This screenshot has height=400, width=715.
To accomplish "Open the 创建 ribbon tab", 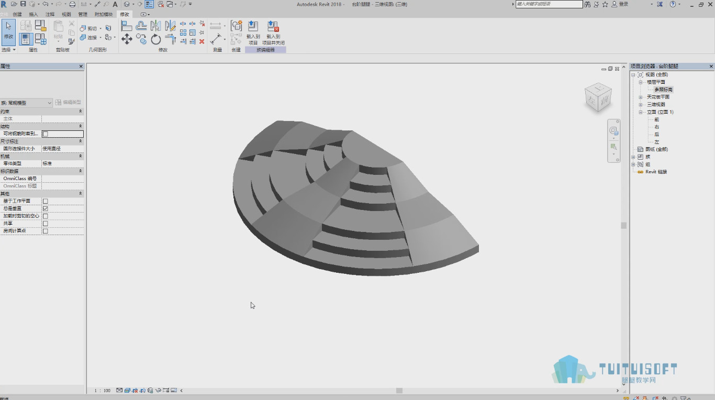I will (17, 14).
